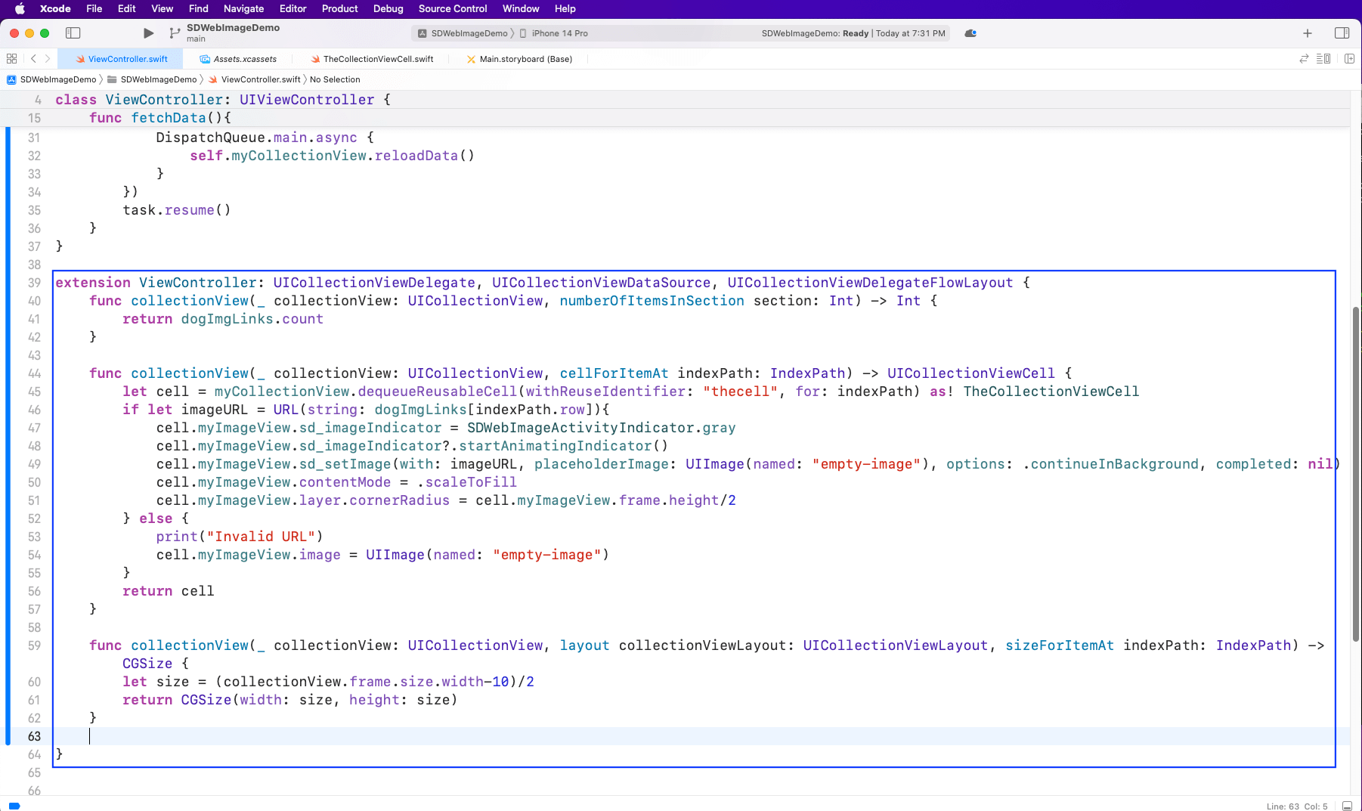The image size is (1362, 811).
Task: Toggle the right inspector panel
Action: point(1342,33)
